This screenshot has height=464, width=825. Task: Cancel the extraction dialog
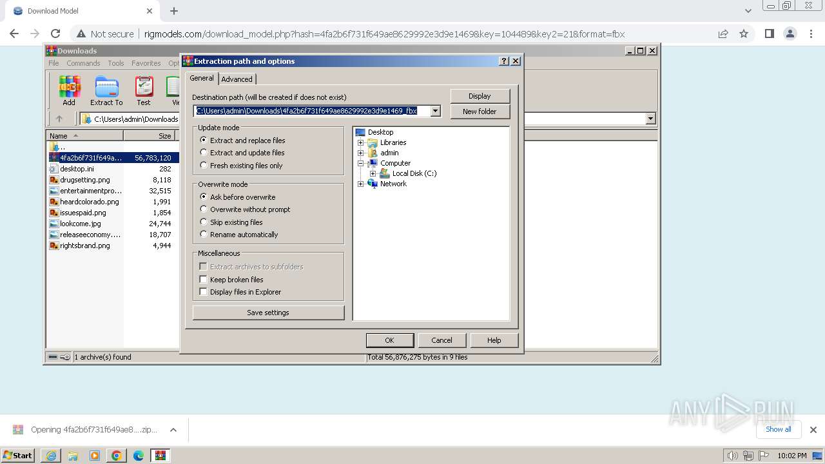(442, 340)
